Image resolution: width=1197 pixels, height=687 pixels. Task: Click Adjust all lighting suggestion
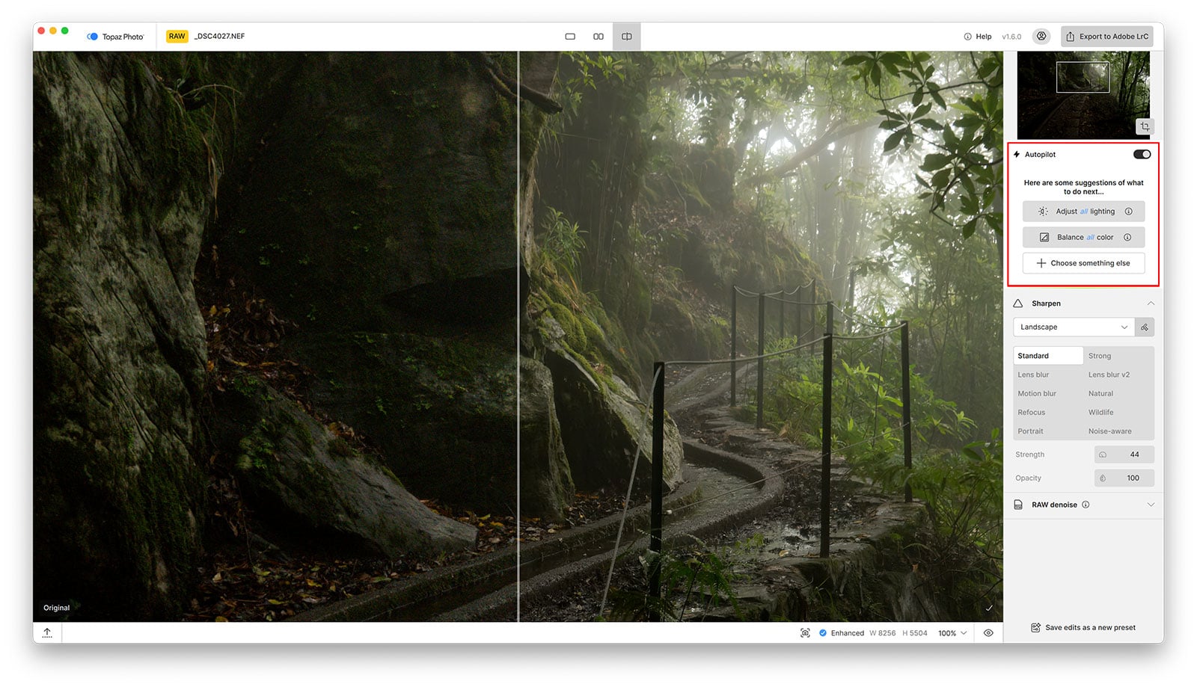(x=1083, y=212)
